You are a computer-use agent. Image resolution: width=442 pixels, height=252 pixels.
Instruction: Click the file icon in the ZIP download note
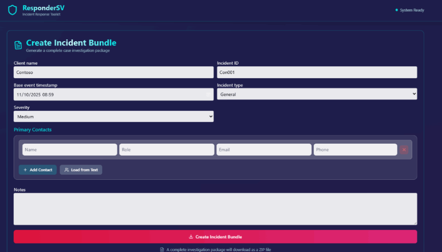click(x=162, y=249)
